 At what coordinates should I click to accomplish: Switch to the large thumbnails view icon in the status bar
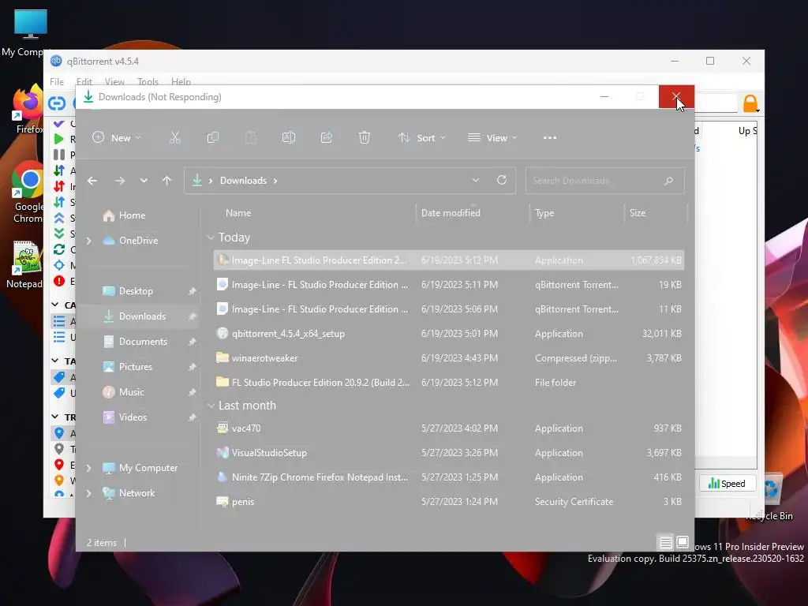pyautogui.click(x=683, y=542)
